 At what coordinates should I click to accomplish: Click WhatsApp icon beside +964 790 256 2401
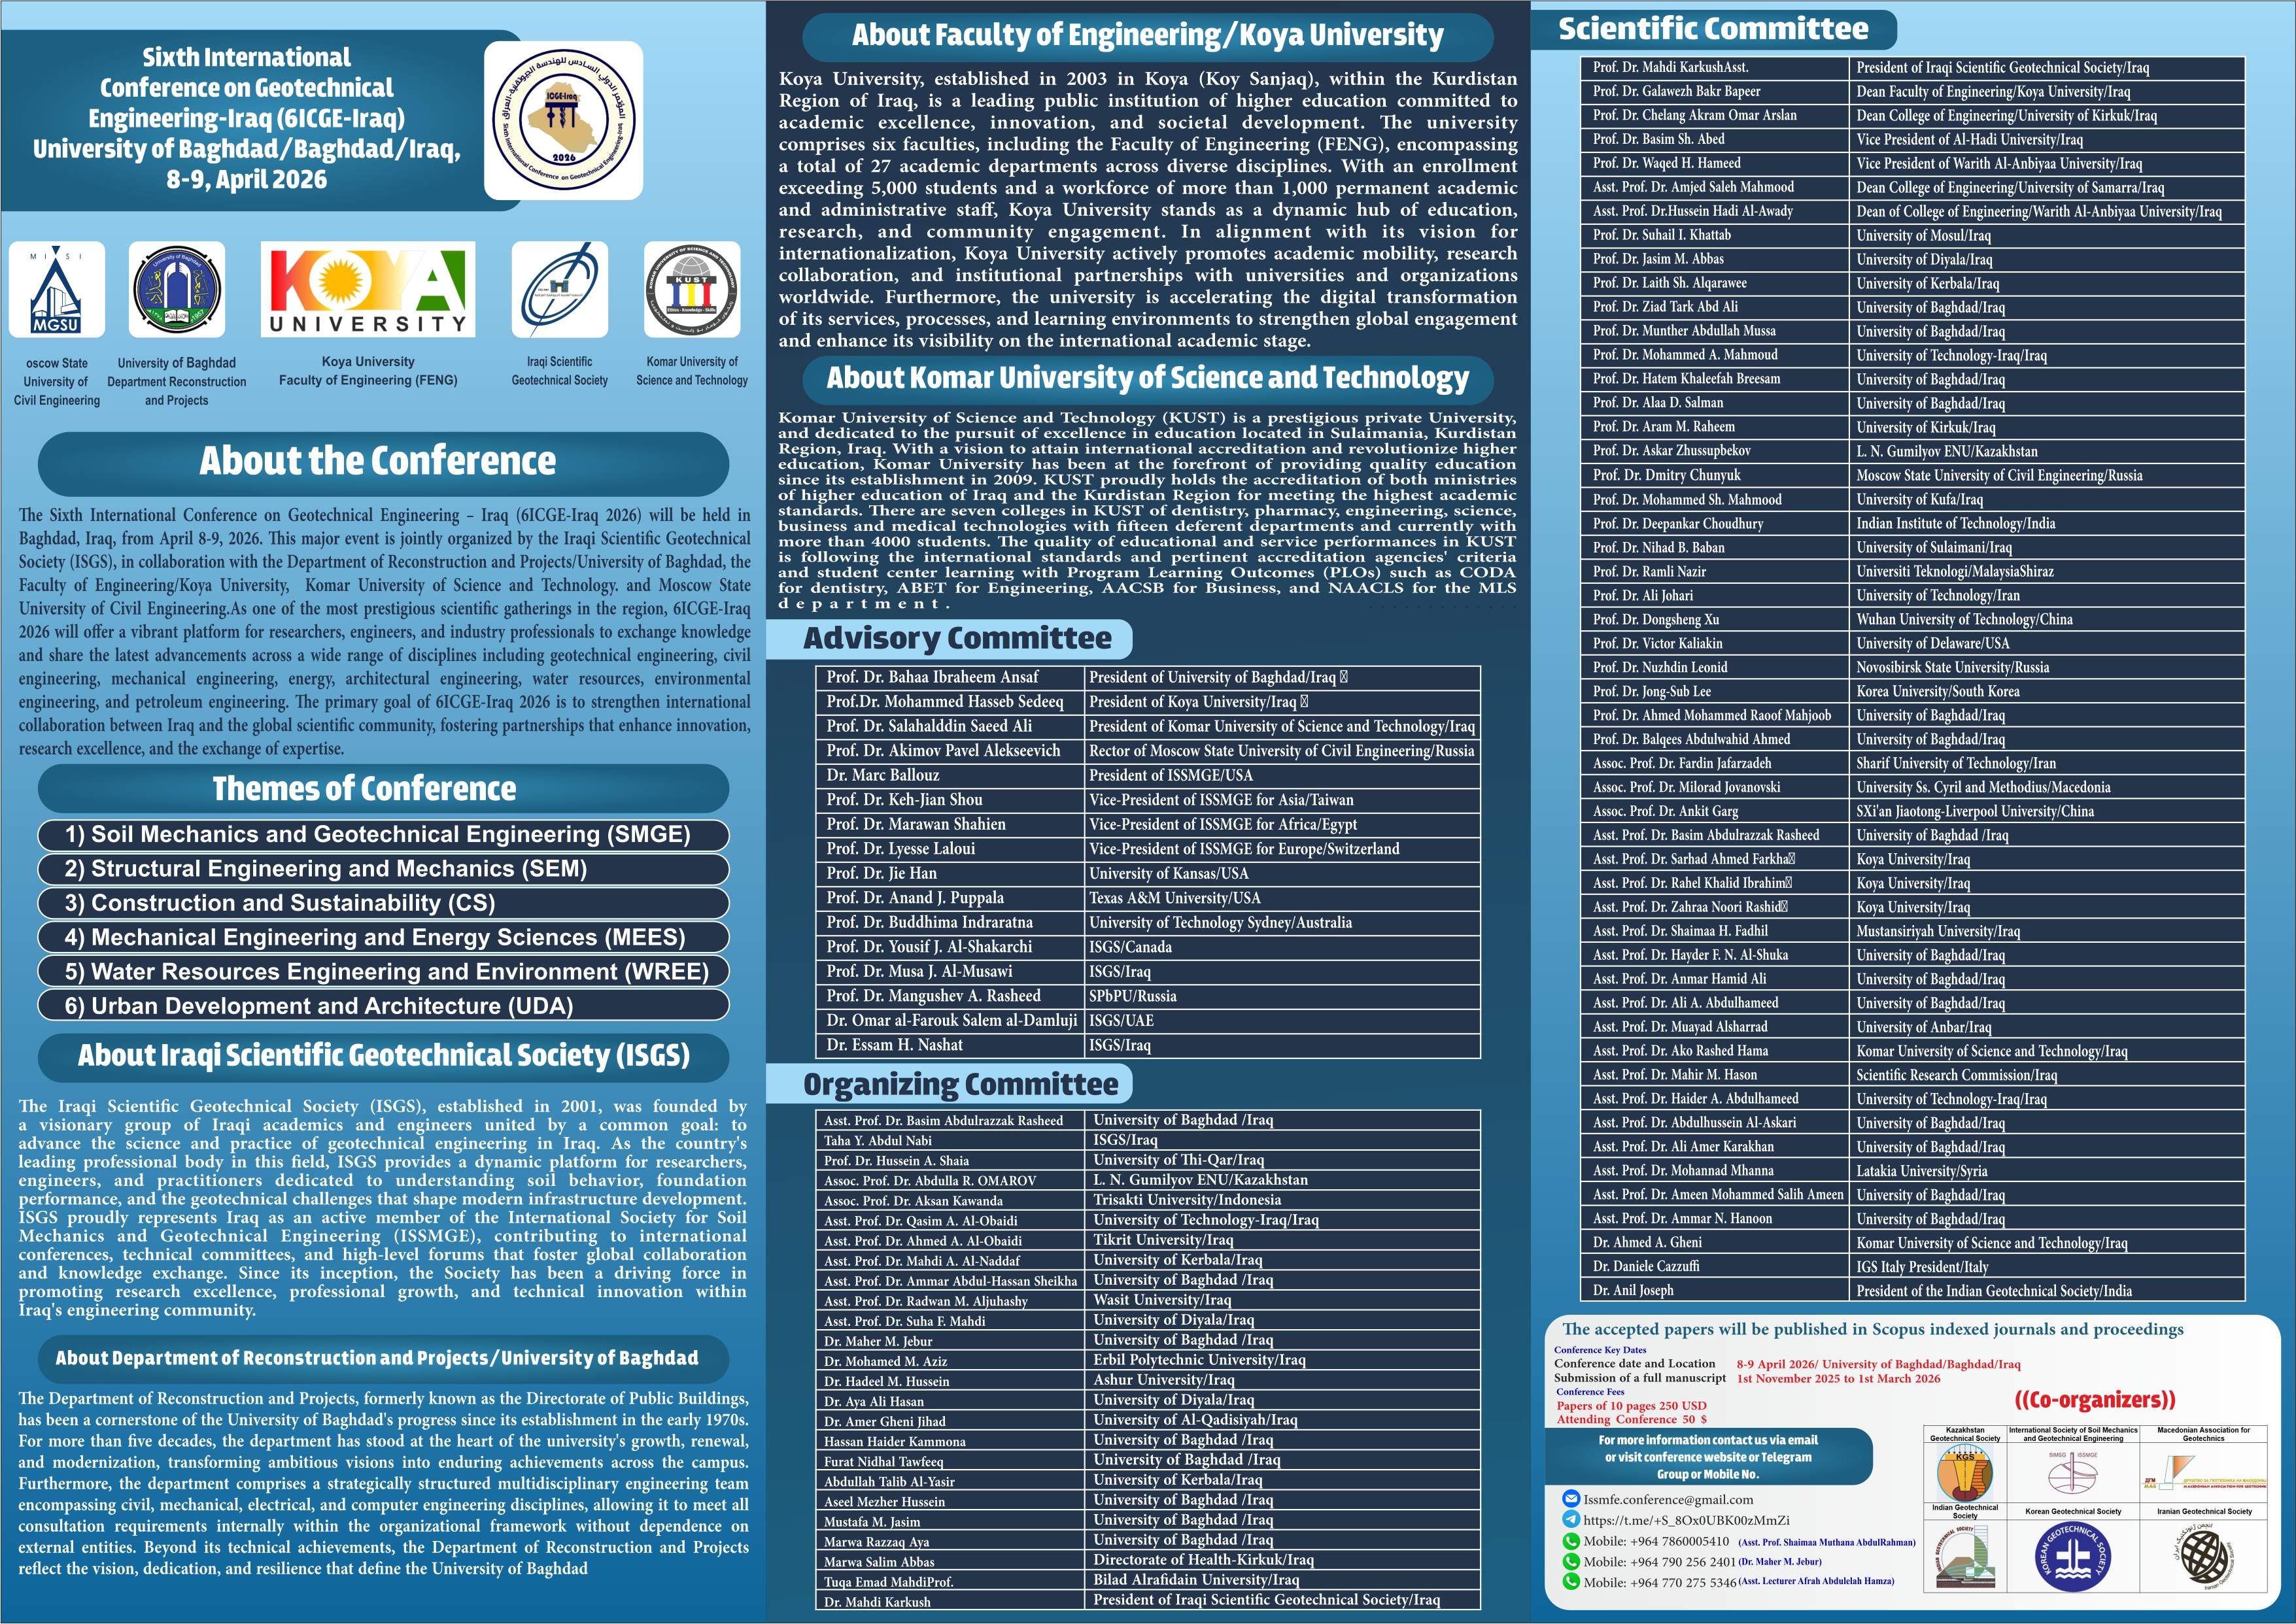pos(1570,1561)
